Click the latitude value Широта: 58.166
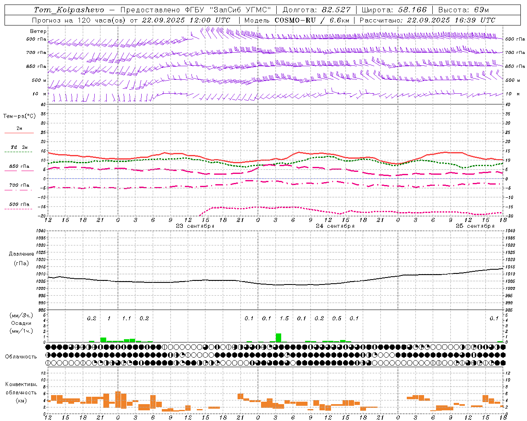 [x=394, y=9]
